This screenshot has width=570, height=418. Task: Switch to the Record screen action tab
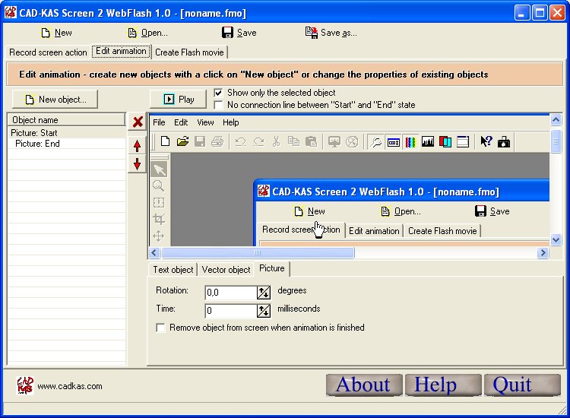pos(48,52)
